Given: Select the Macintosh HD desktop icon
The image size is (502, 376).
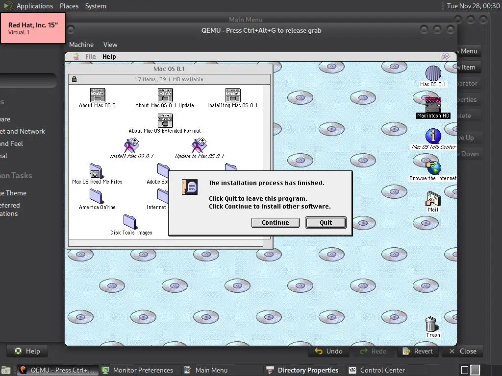Looking at the screenshot, I should point(433,104).
